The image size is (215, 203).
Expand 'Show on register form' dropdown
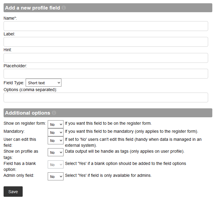55,124
